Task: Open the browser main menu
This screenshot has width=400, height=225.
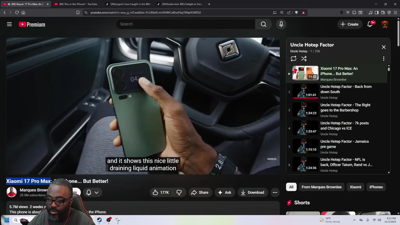Action: tap(395, 12)
